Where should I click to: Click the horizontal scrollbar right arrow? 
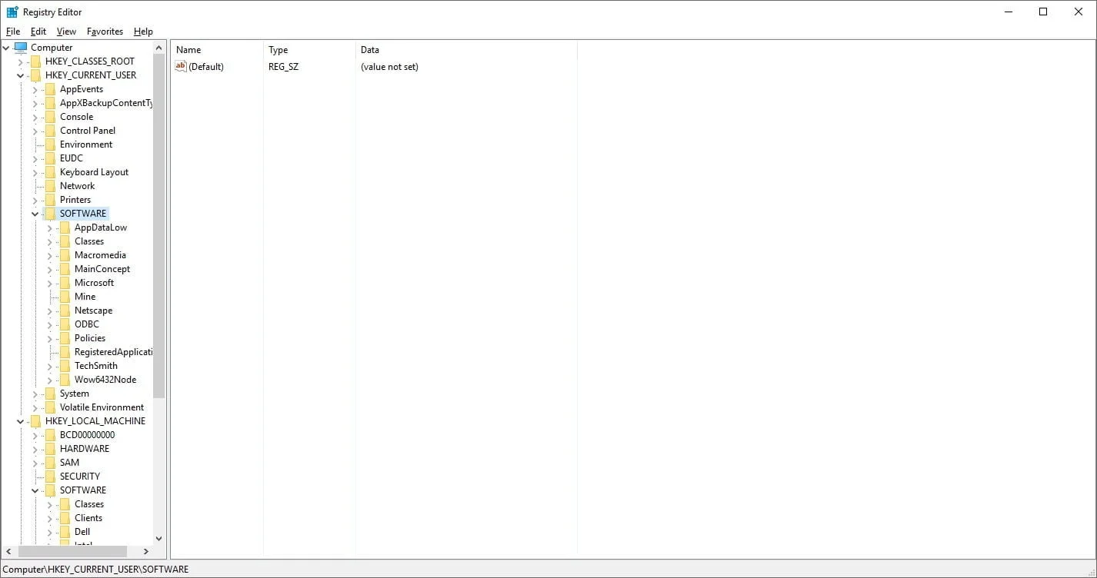(x=146, y=551)
